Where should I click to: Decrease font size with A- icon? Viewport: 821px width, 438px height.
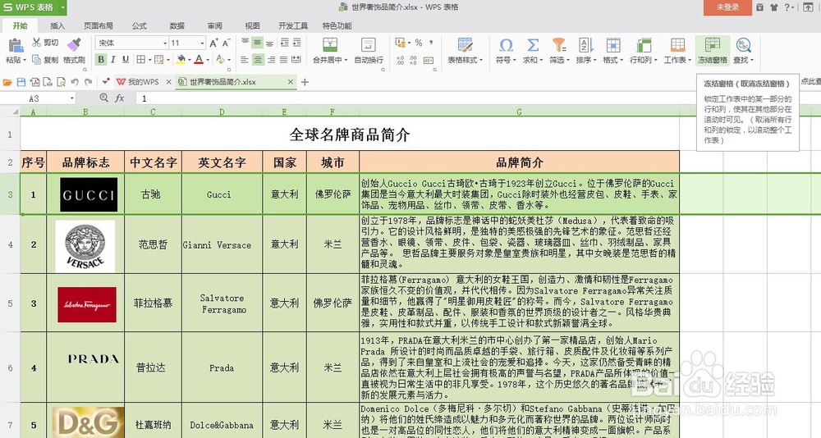[227, 43]
